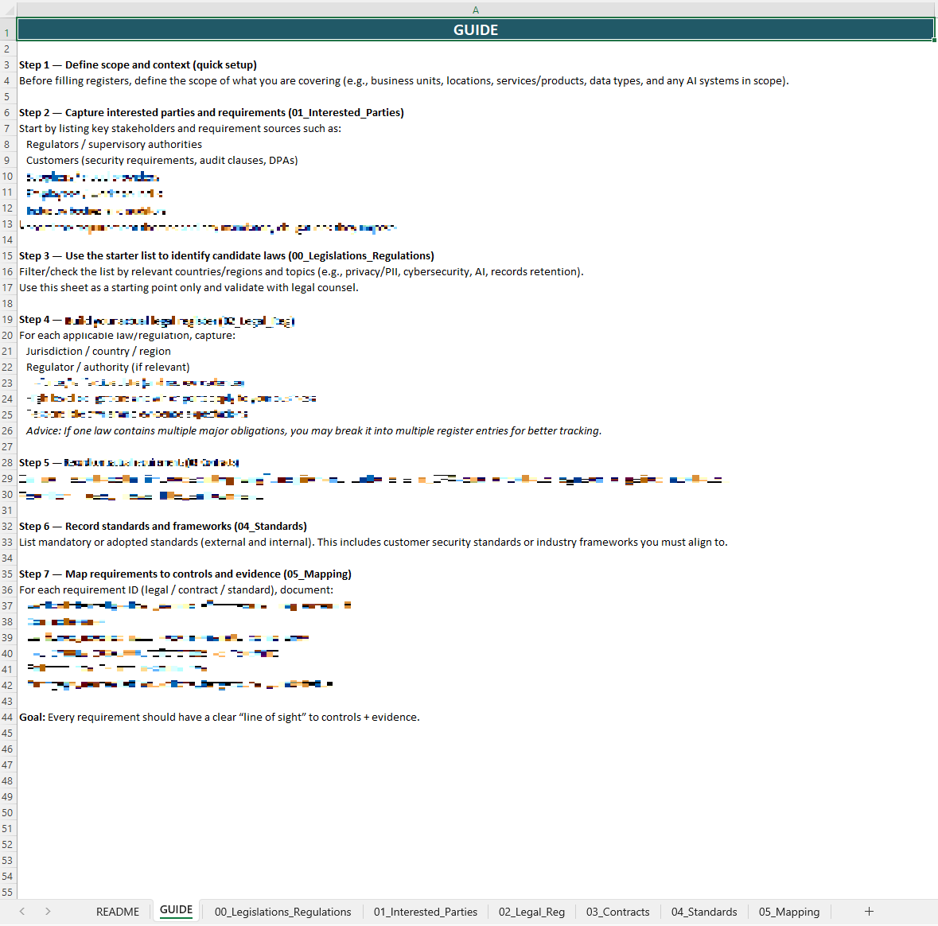Click the select-all corner triangle
This screenshot has height=926, width=938.
8,10
